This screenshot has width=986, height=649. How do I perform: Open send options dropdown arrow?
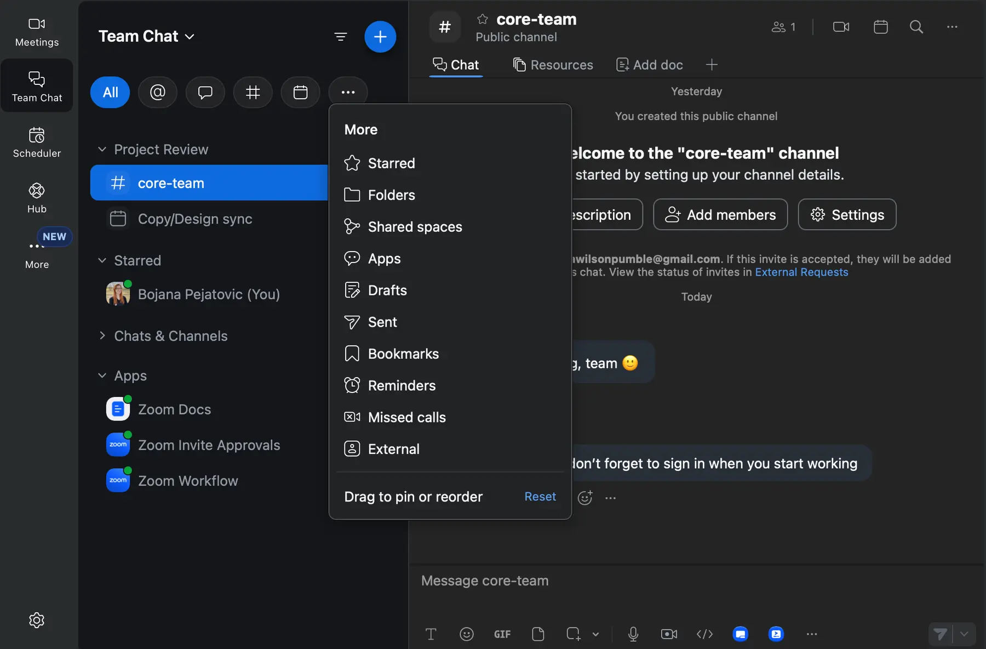coord(964,634)
